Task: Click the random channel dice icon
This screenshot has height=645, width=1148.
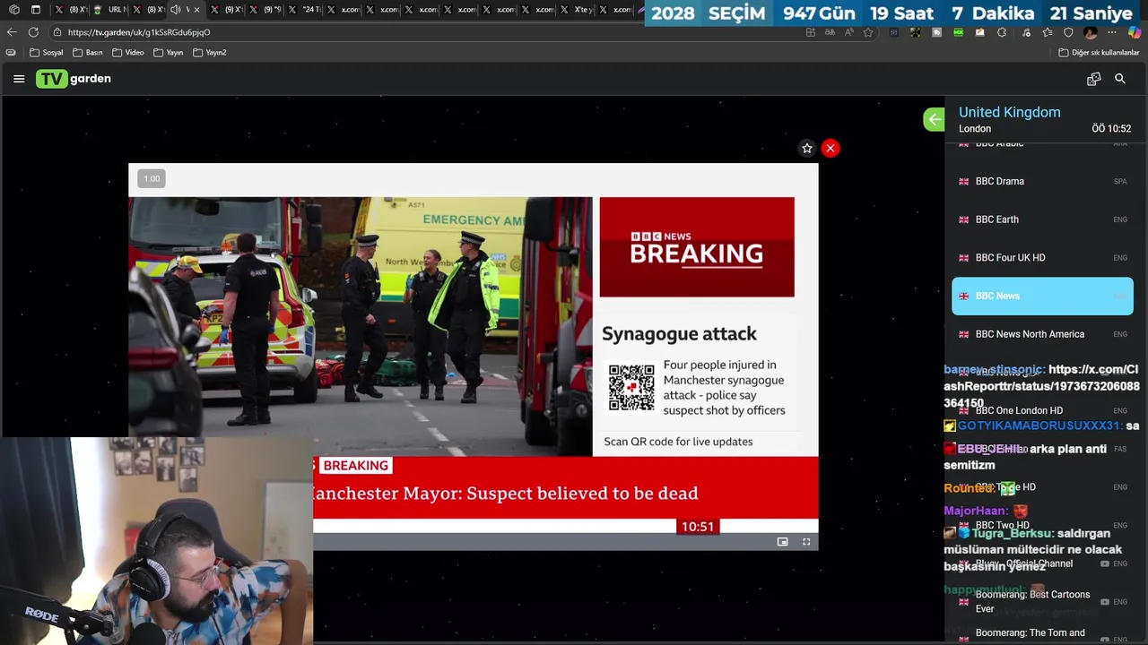Action: coord(1093,79)
